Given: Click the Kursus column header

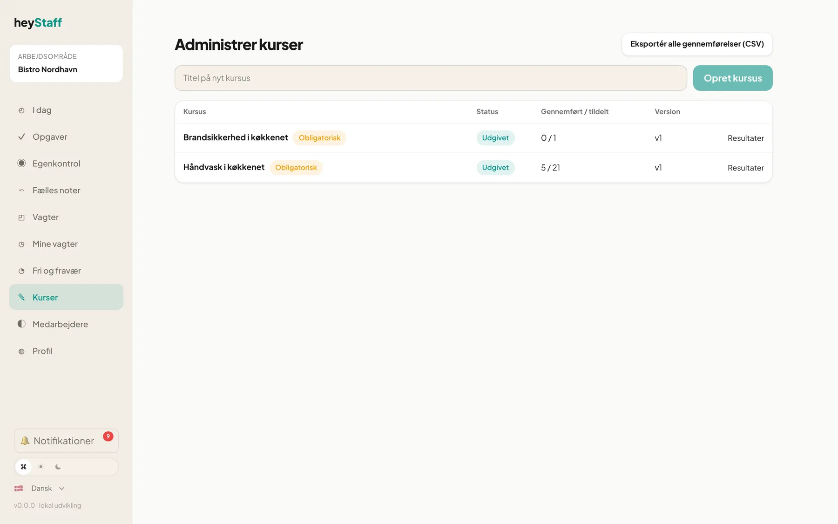Looking at the screenshot, I should [x=195, y=112].
